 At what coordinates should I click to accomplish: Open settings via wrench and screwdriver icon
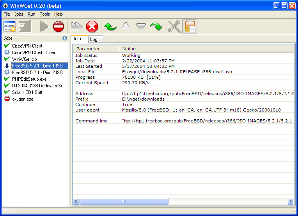point(174,27)
